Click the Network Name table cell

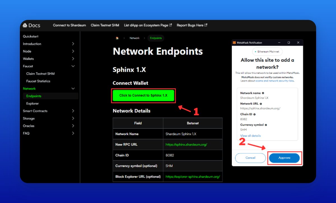click(x=138, y=134)
